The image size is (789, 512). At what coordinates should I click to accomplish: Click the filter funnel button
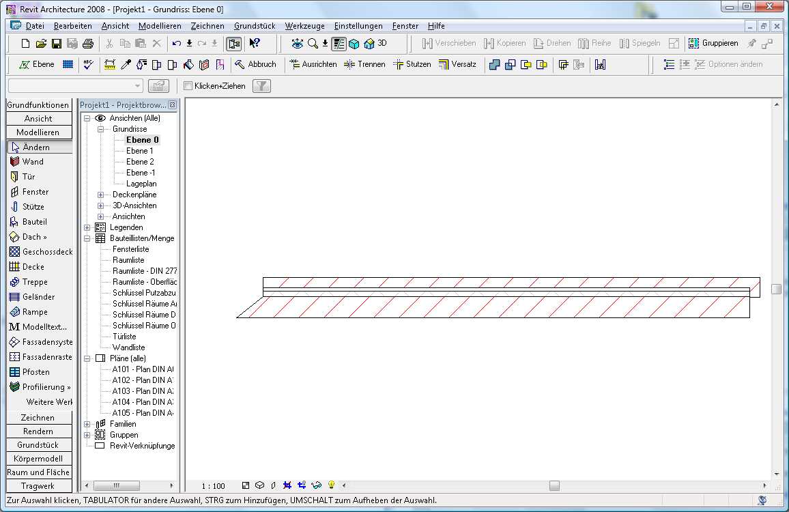click(261, 86)
